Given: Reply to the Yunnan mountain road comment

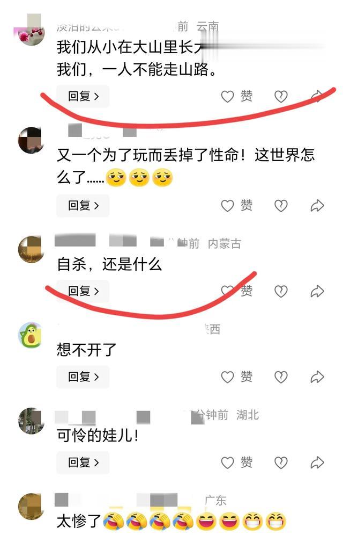Looking at the screenshot, I should point(83,96).
